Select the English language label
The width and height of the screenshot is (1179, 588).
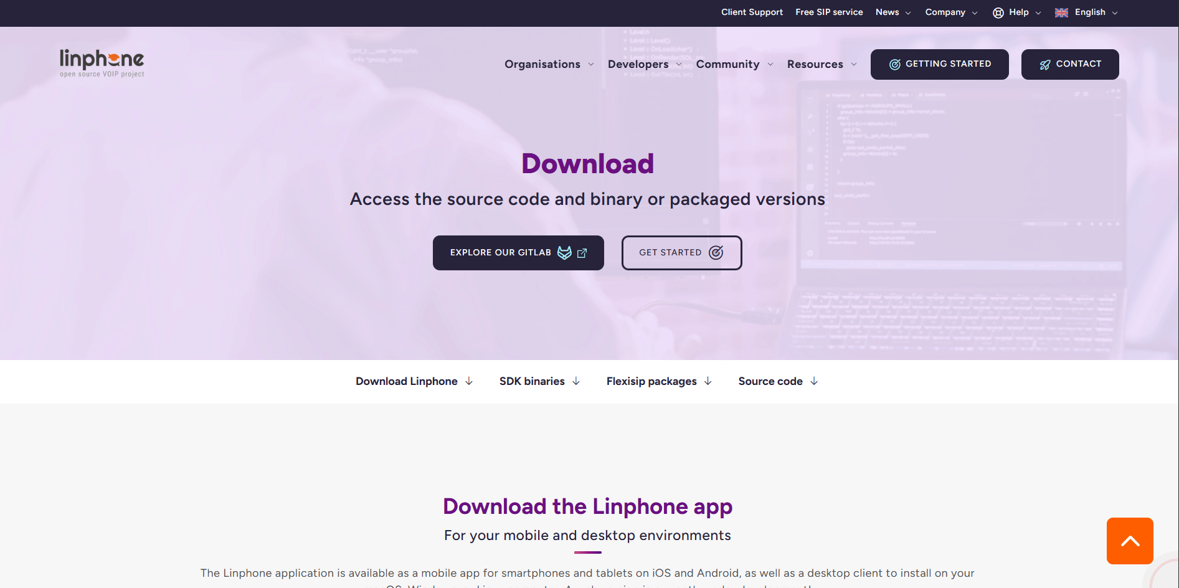point(1090,12)
